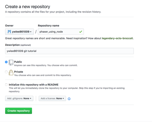Expand the Add a license dropdown
Screen dimensions: 152x122
52,99
